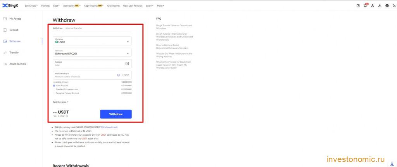Screen dimensions: 397x167
Task: Open Asset Records label in sidebar
Action: tap(17, 64)
